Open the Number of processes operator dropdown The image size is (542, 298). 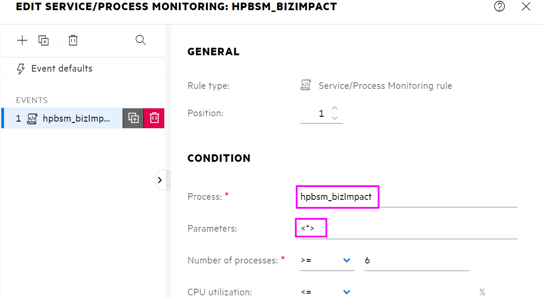coord(347,260)
